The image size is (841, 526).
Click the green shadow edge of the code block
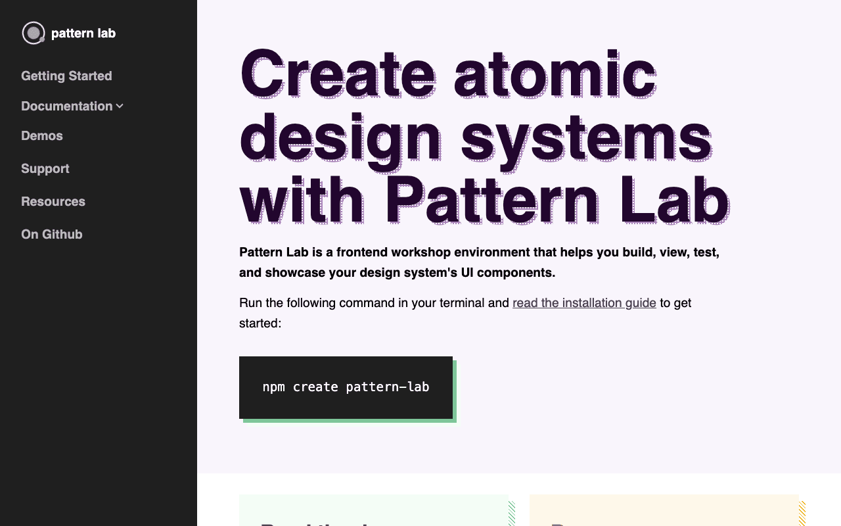coord(455,394)
